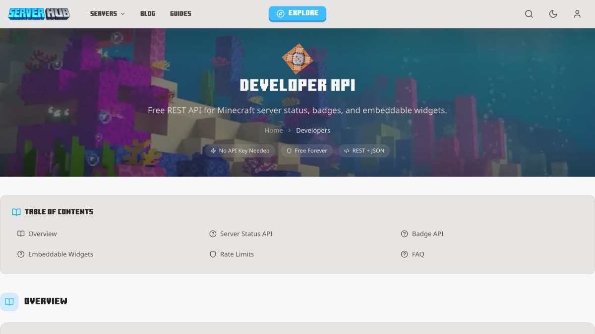Image resolution: width=595 pixels, height=334 pixels.
Task: Click the Explore button
Action: point(297,13)
